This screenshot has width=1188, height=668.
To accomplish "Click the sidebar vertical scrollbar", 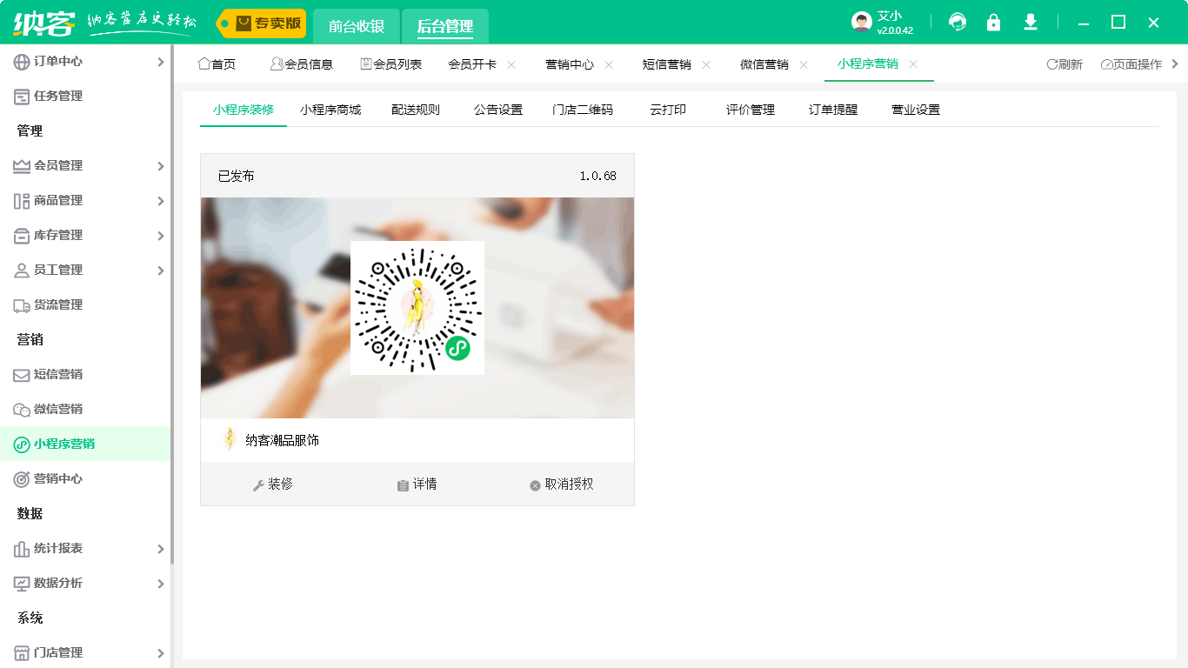I will (x=171, y=304).
